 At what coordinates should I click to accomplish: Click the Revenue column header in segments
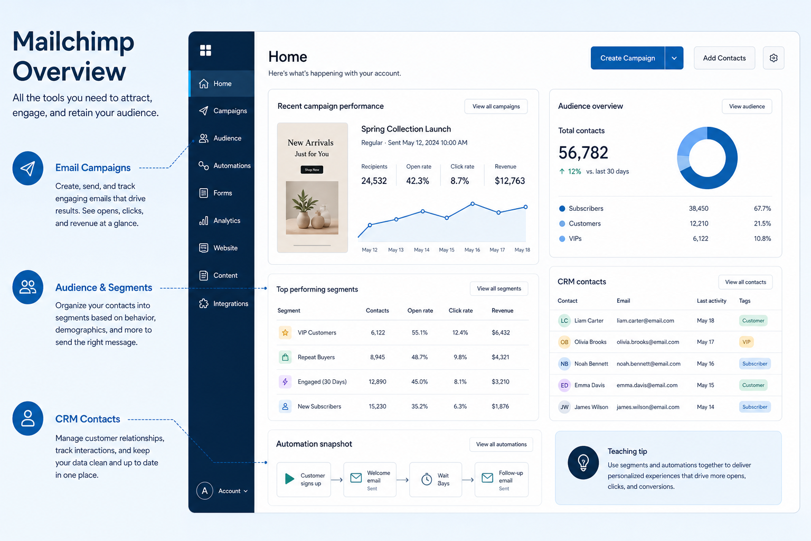(x=503, y=311)
